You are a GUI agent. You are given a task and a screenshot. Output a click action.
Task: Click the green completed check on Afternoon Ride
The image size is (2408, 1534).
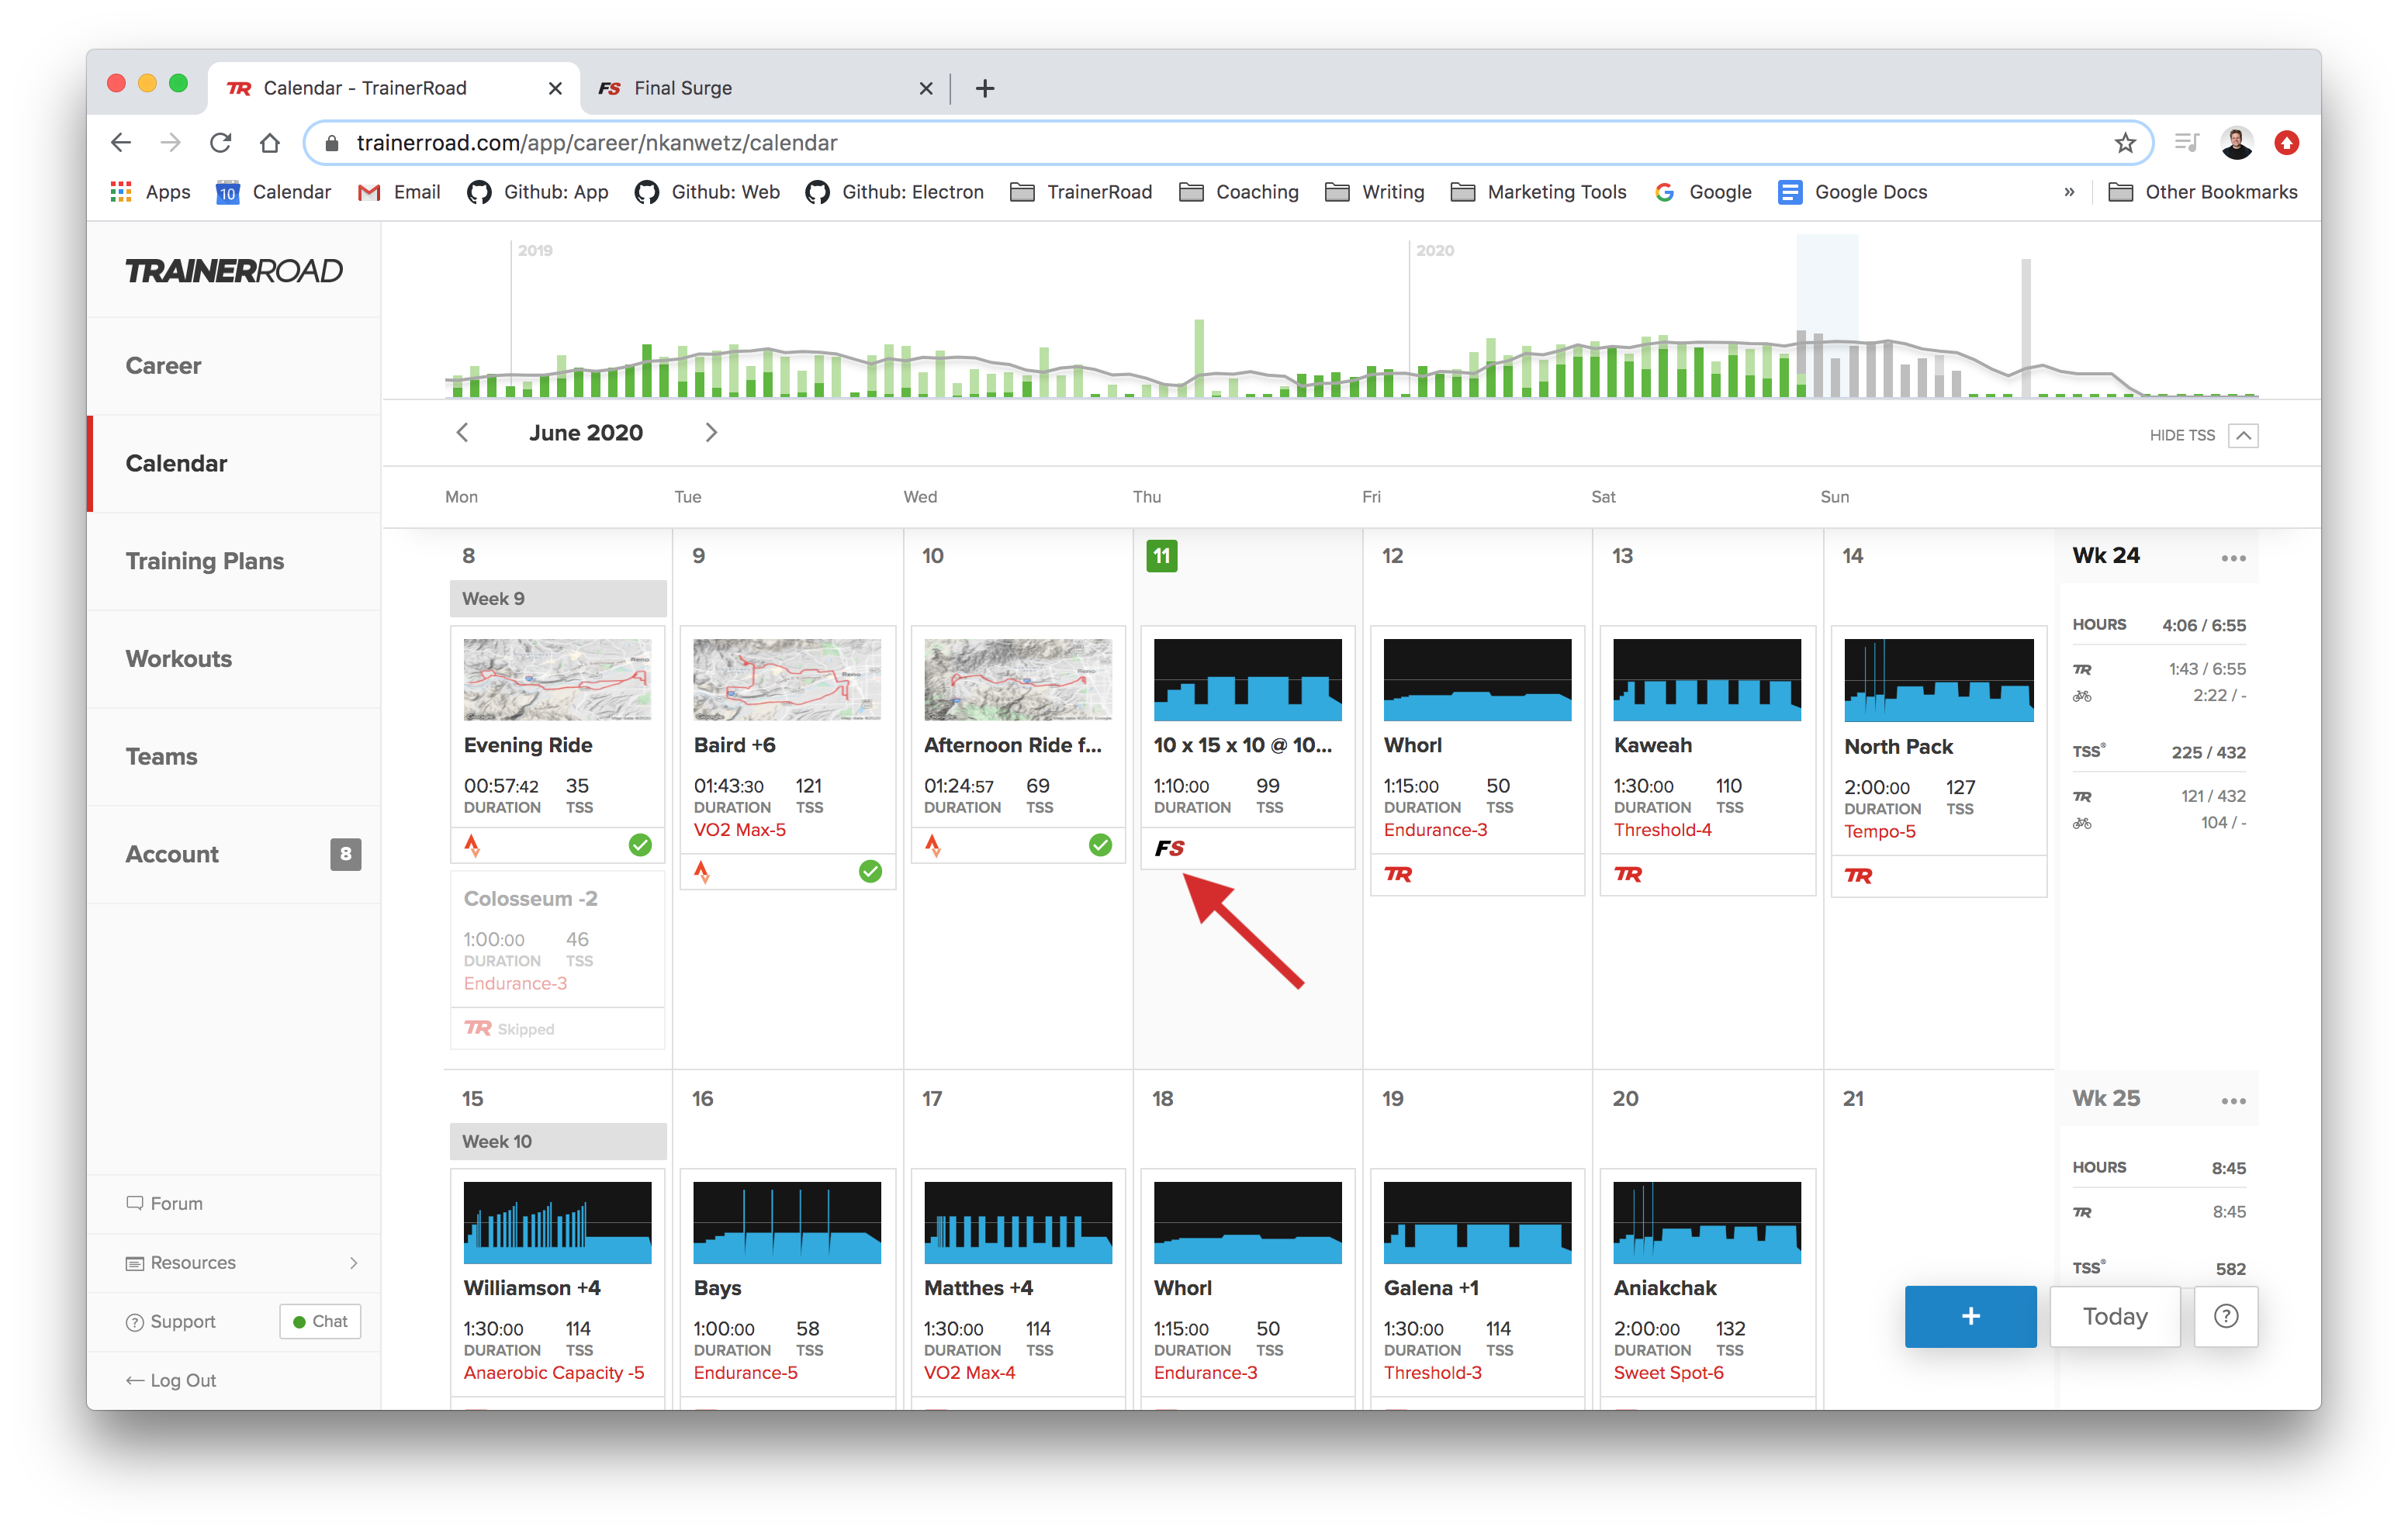click(x=1100, y=845)
